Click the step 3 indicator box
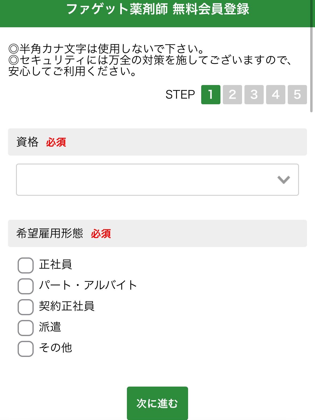 tap(254, 95)
